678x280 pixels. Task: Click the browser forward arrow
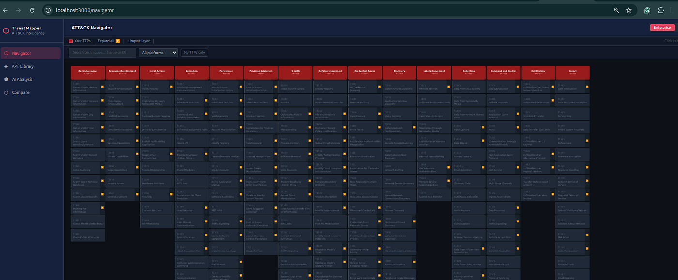point(18,10)
